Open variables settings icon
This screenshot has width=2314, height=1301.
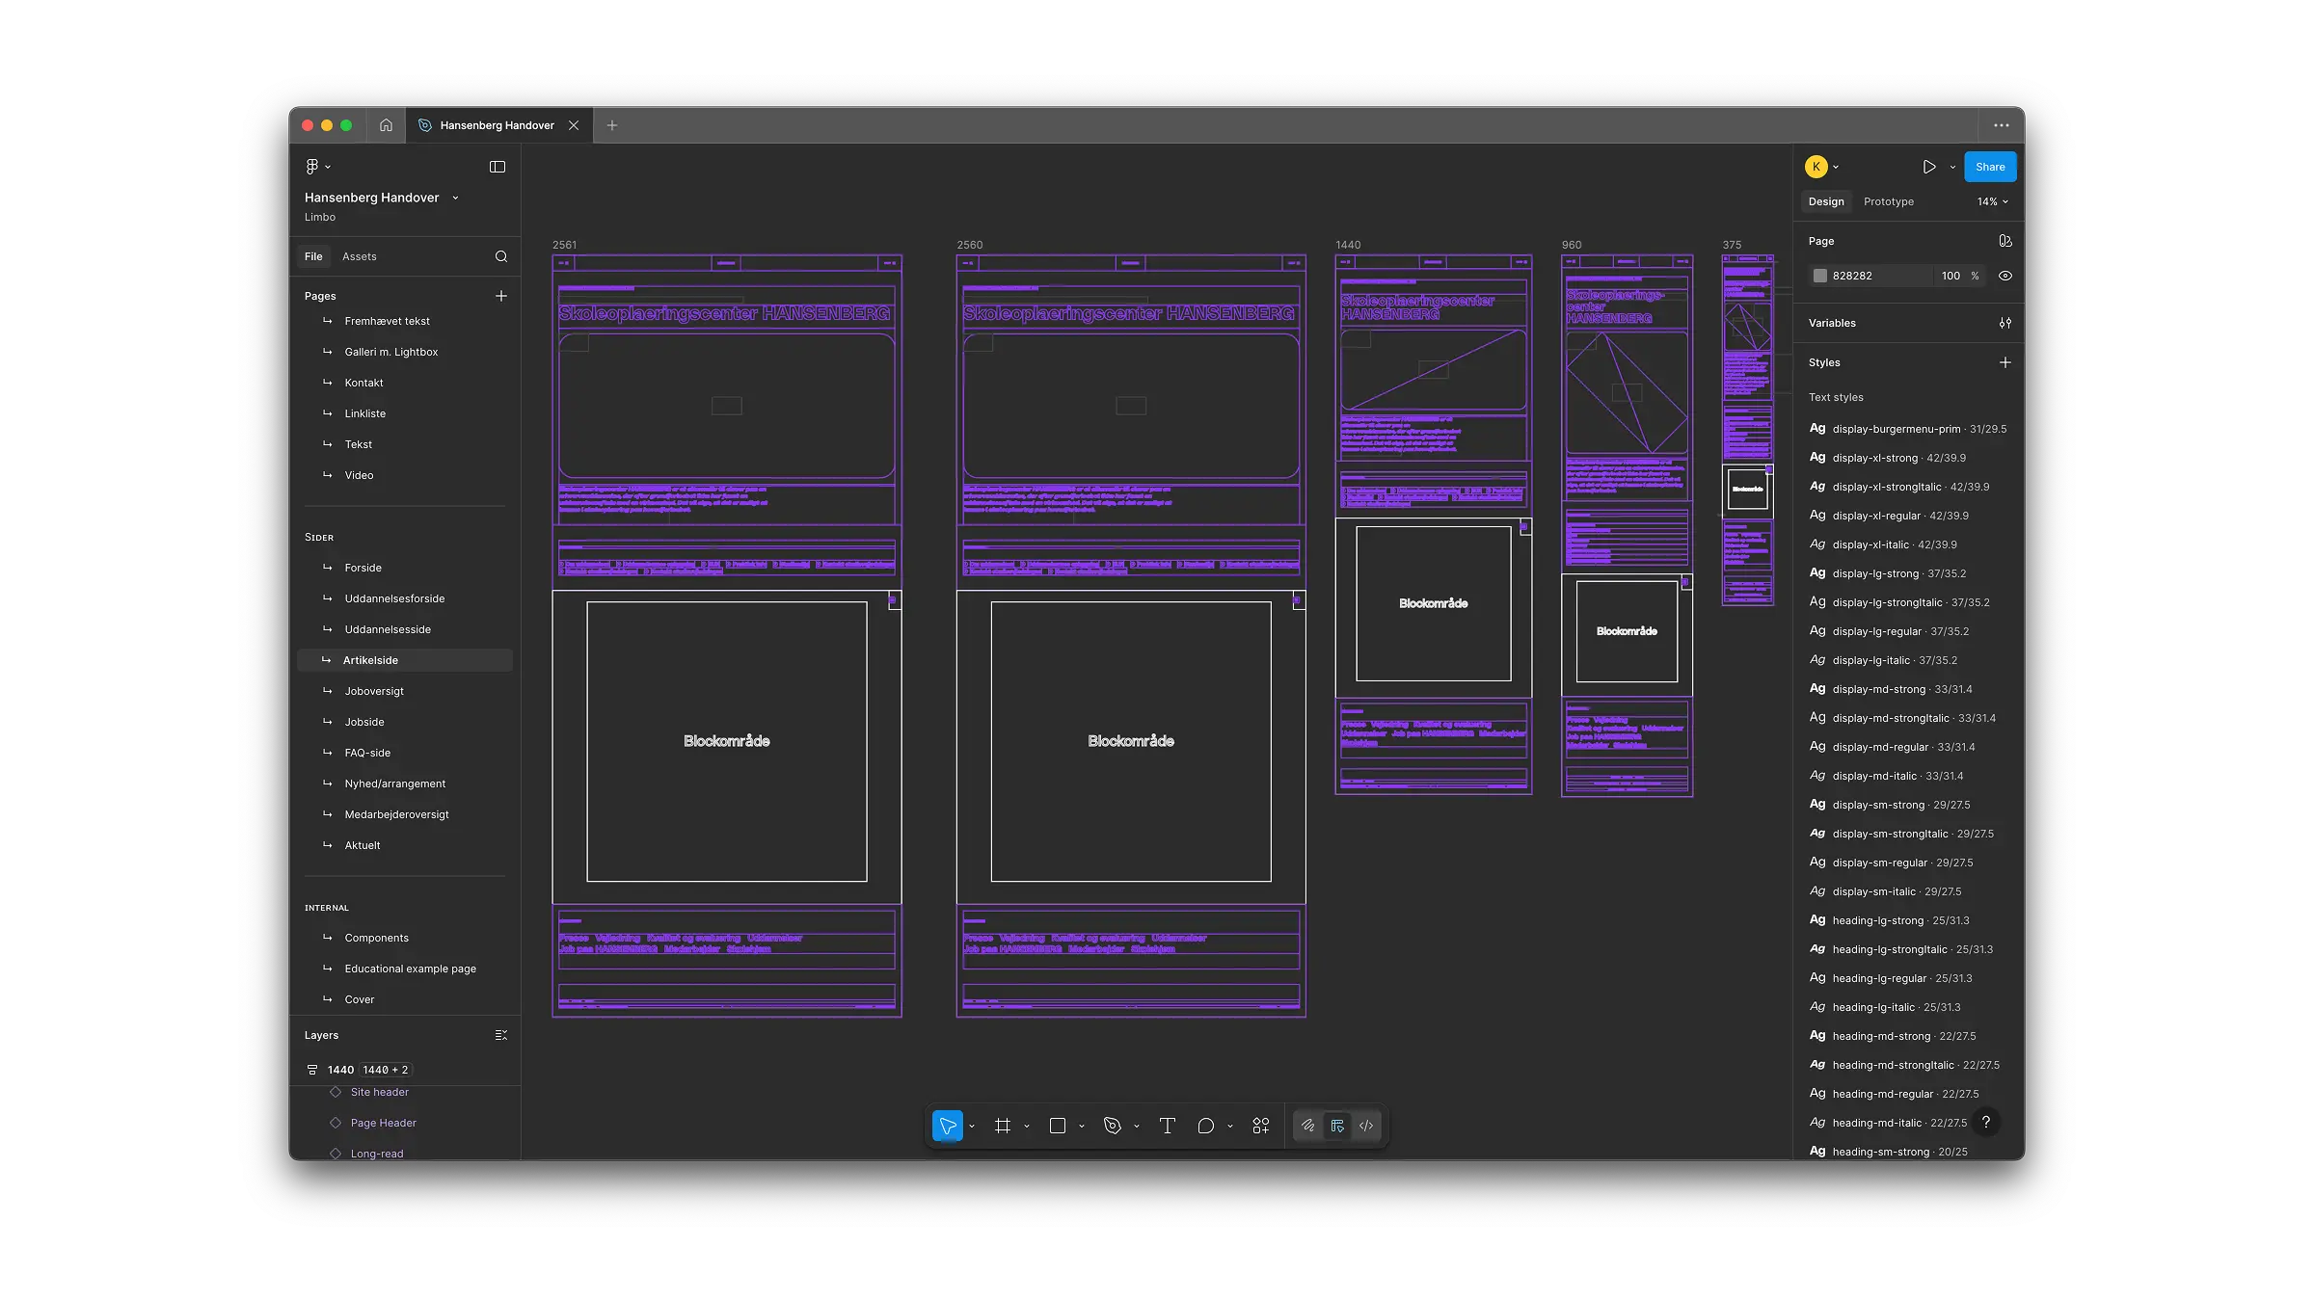[x=2005, y=323]
